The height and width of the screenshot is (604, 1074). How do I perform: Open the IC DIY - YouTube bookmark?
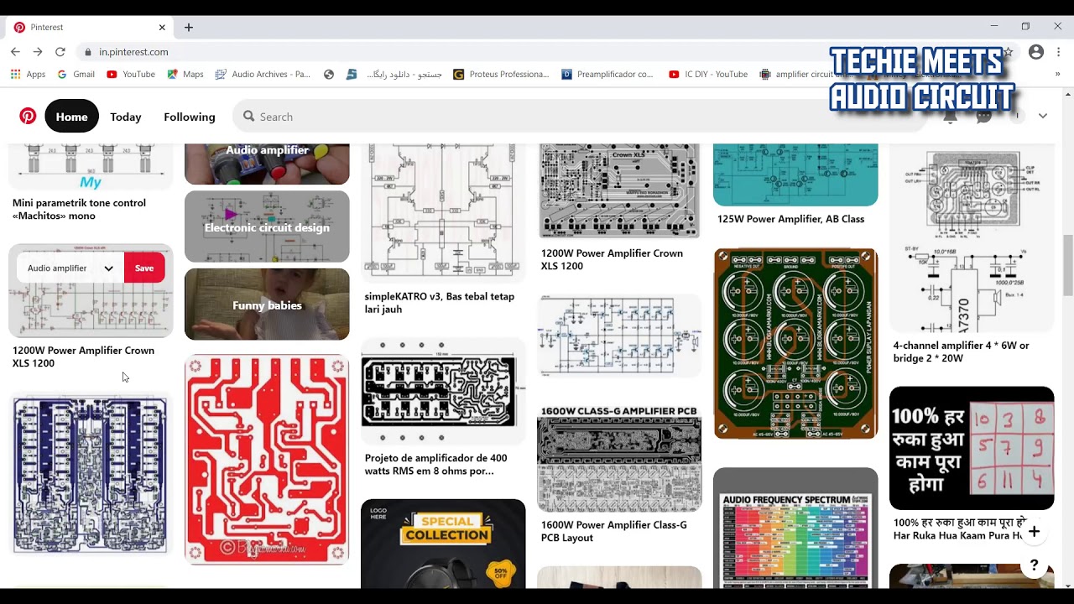click(708, 74)
